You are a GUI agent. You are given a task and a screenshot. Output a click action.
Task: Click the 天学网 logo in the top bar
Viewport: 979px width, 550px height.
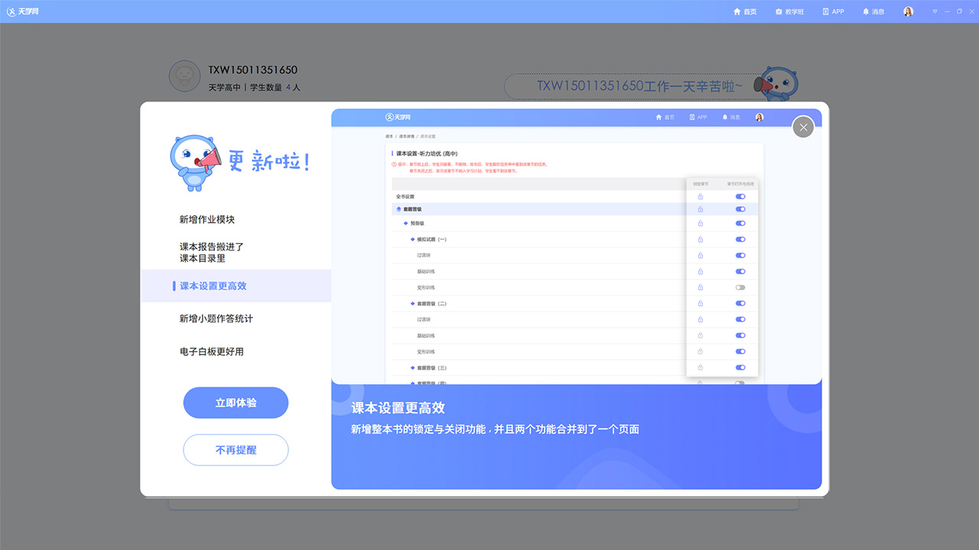[23, 11]
